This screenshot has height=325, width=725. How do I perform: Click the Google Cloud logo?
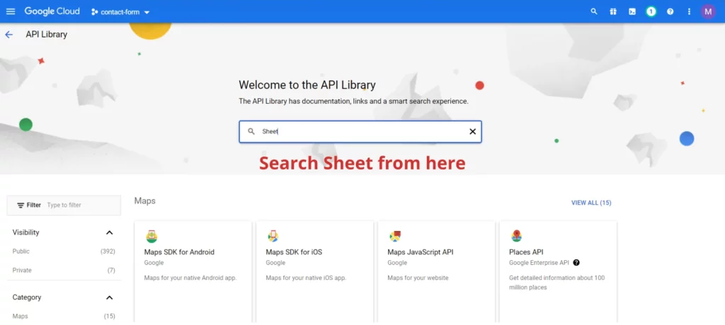pyautogui.click(x=52, y=11)
